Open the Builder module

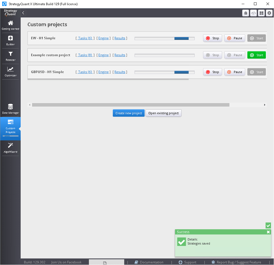click(10, 41)
